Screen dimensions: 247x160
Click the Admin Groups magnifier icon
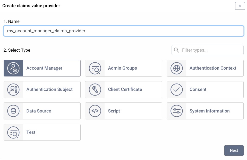pyautogui.click(x=95, y=68)
